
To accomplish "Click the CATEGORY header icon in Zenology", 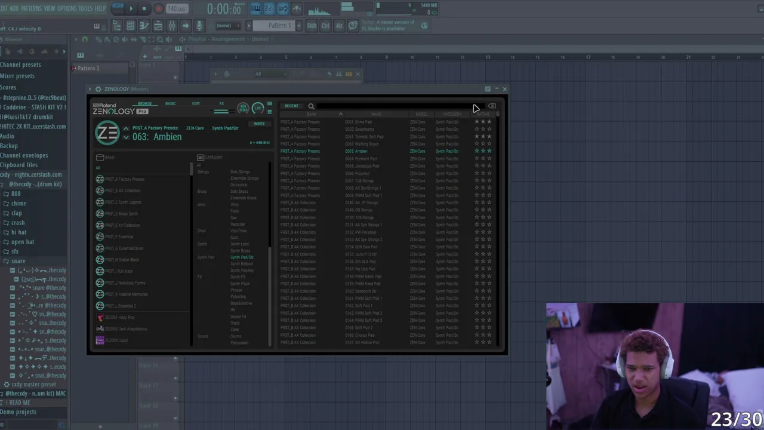I will [201, 158].
